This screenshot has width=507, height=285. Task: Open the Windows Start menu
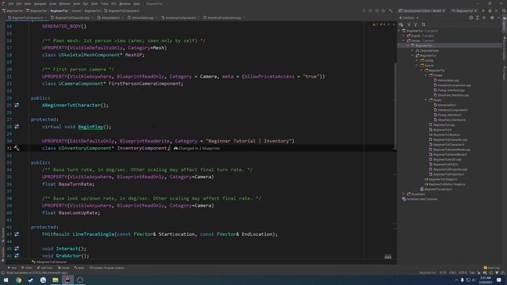6,279
